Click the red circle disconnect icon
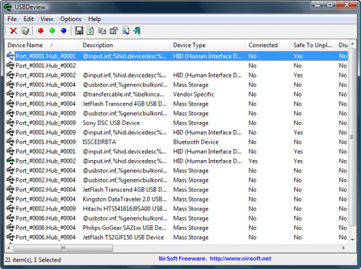Viewport: 361px width, 269px height. [41, 31]
